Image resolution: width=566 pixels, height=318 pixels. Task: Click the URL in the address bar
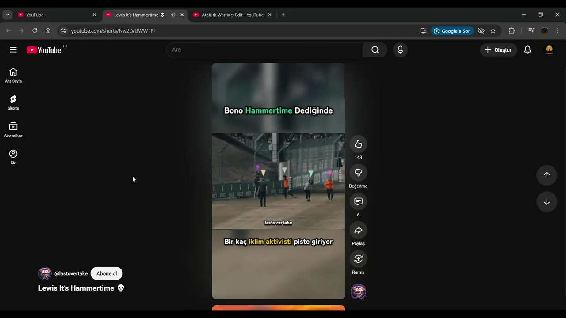pos(113,30)
